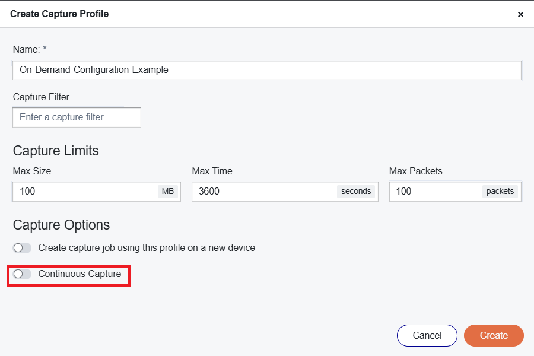Click the MB unit badge
Screen dimensions: 534x356
tap(167, 192)
